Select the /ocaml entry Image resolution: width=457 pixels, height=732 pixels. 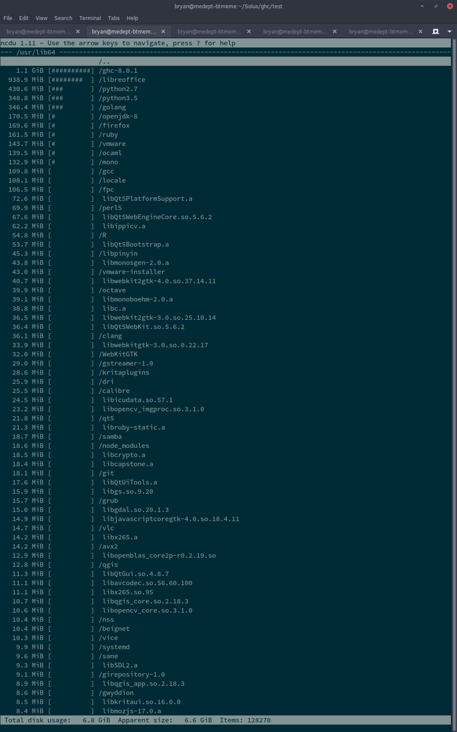pos(225,153)
